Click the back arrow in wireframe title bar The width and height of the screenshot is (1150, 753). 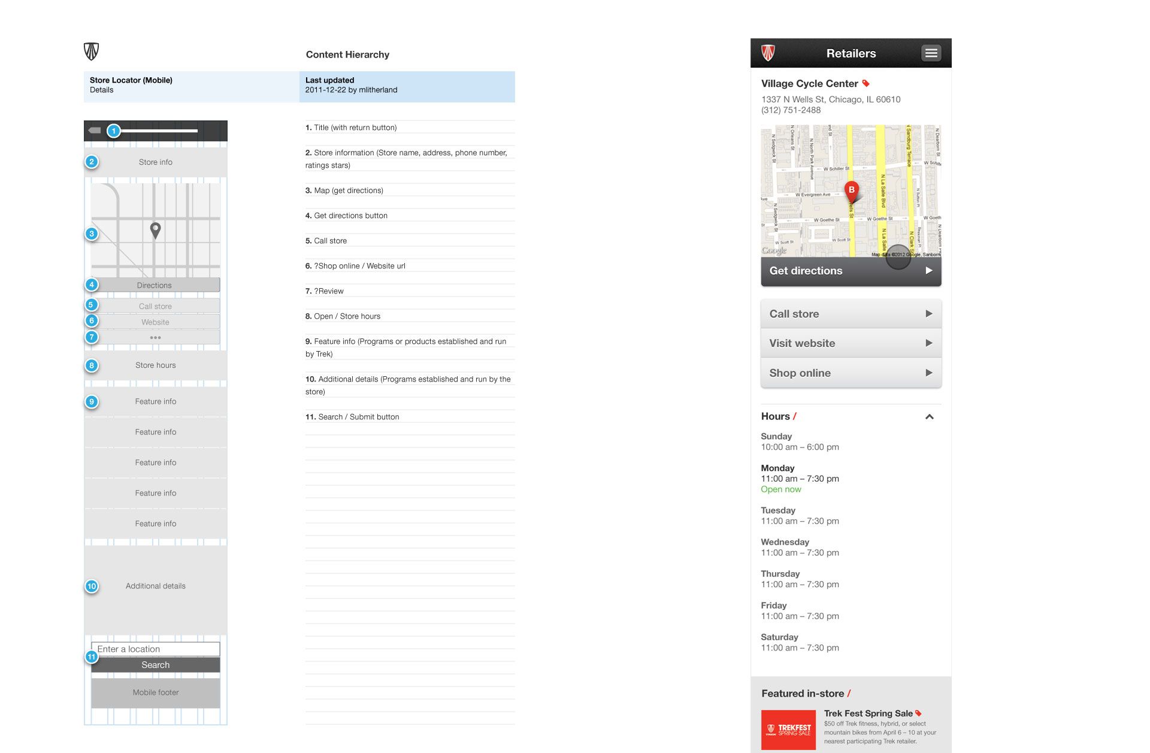pos(95,130)
